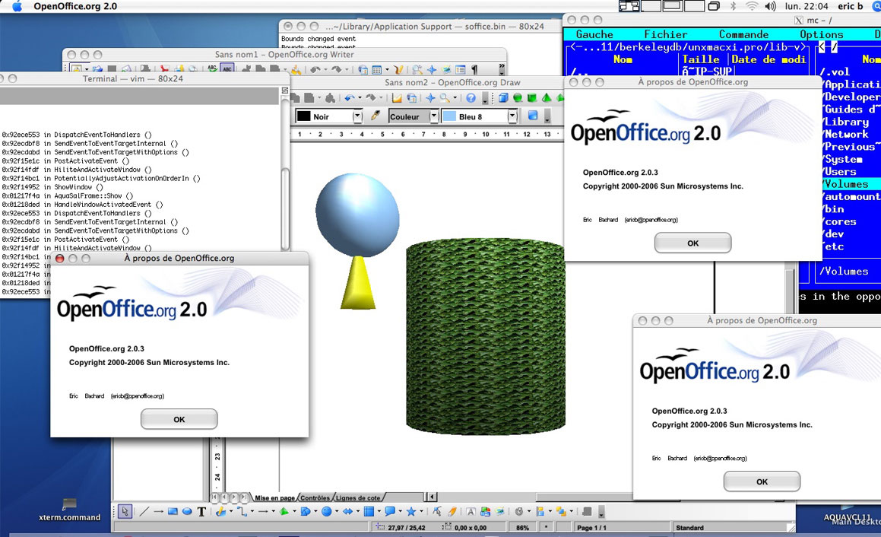Expand the Arrange dropdown arrow
The height and width of the screenshot is (537, 881).
pos(571,511)
